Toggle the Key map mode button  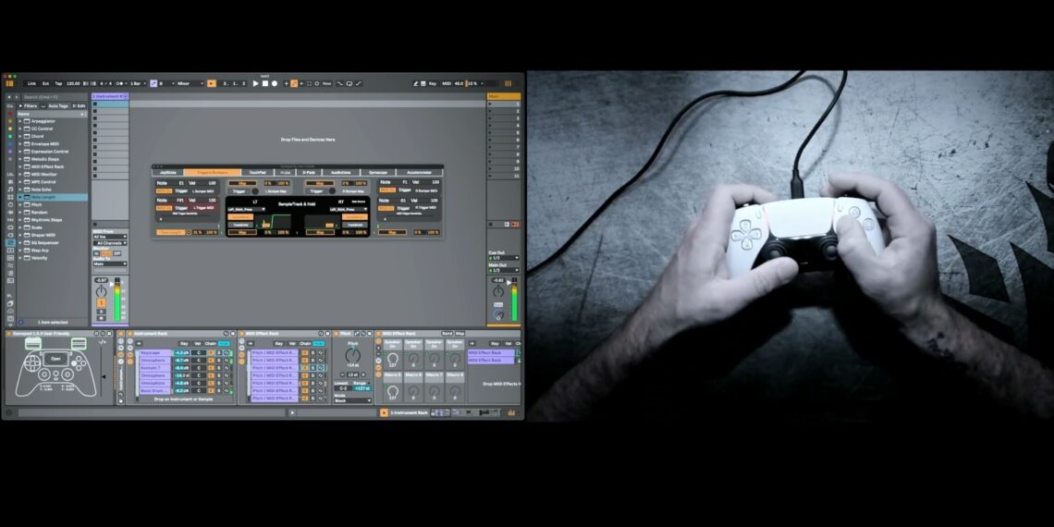pos(432,83)
